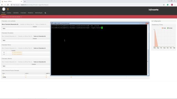Open the lower ticket link in Chamados Novos

point(17,54)
